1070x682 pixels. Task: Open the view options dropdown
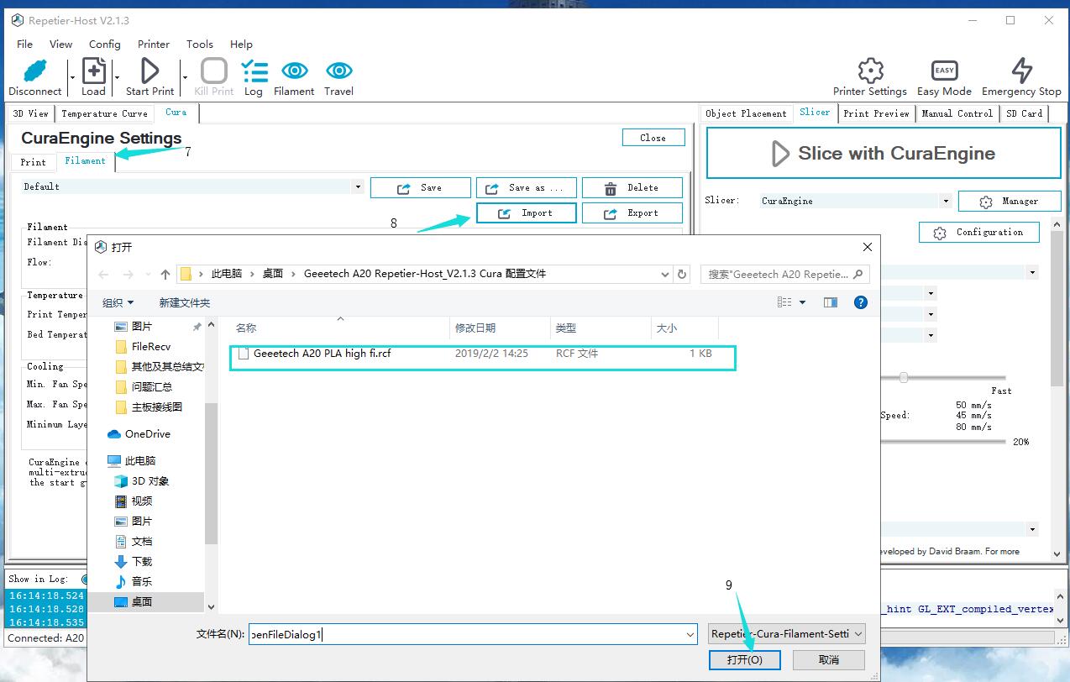[x=802, y=302]
